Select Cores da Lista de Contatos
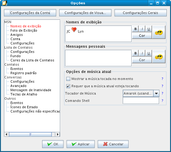This screenshot has height=152, width=171. click(32, 60)
